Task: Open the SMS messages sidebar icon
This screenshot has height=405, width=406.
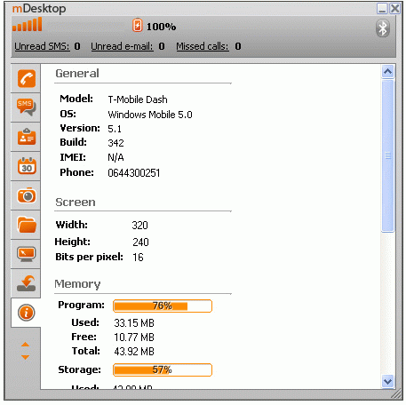Action: 27,107
